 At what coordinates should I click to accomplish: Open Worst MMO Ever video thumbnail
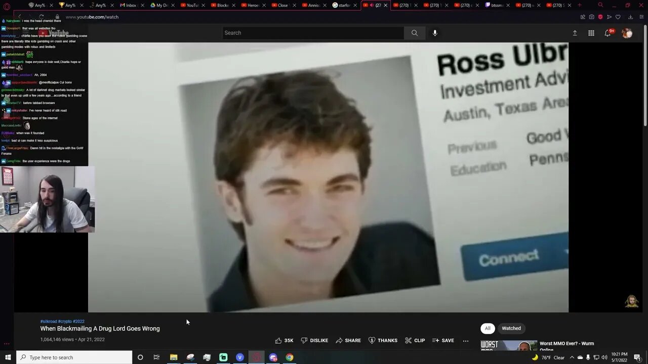coord(509,346)
